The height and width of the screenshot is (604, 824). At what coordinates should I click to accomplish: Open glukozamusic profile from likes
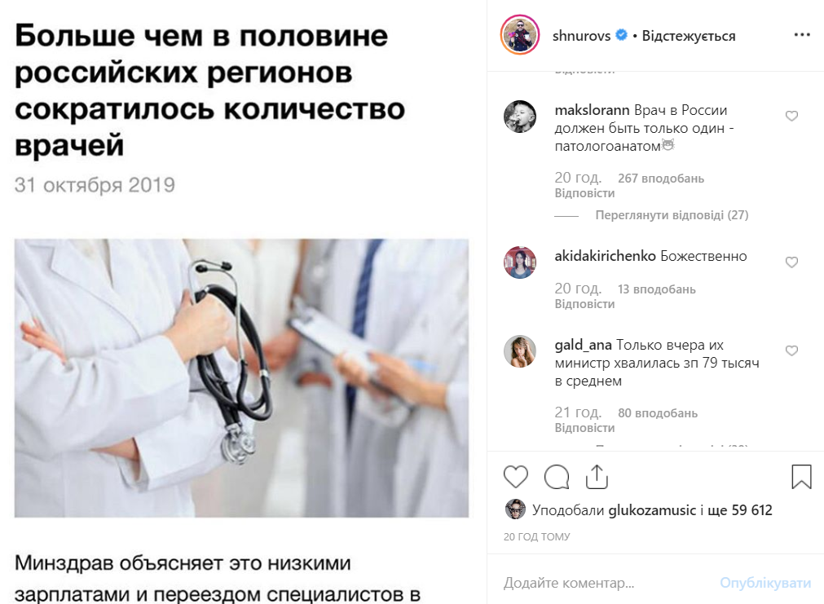(652, 510)
